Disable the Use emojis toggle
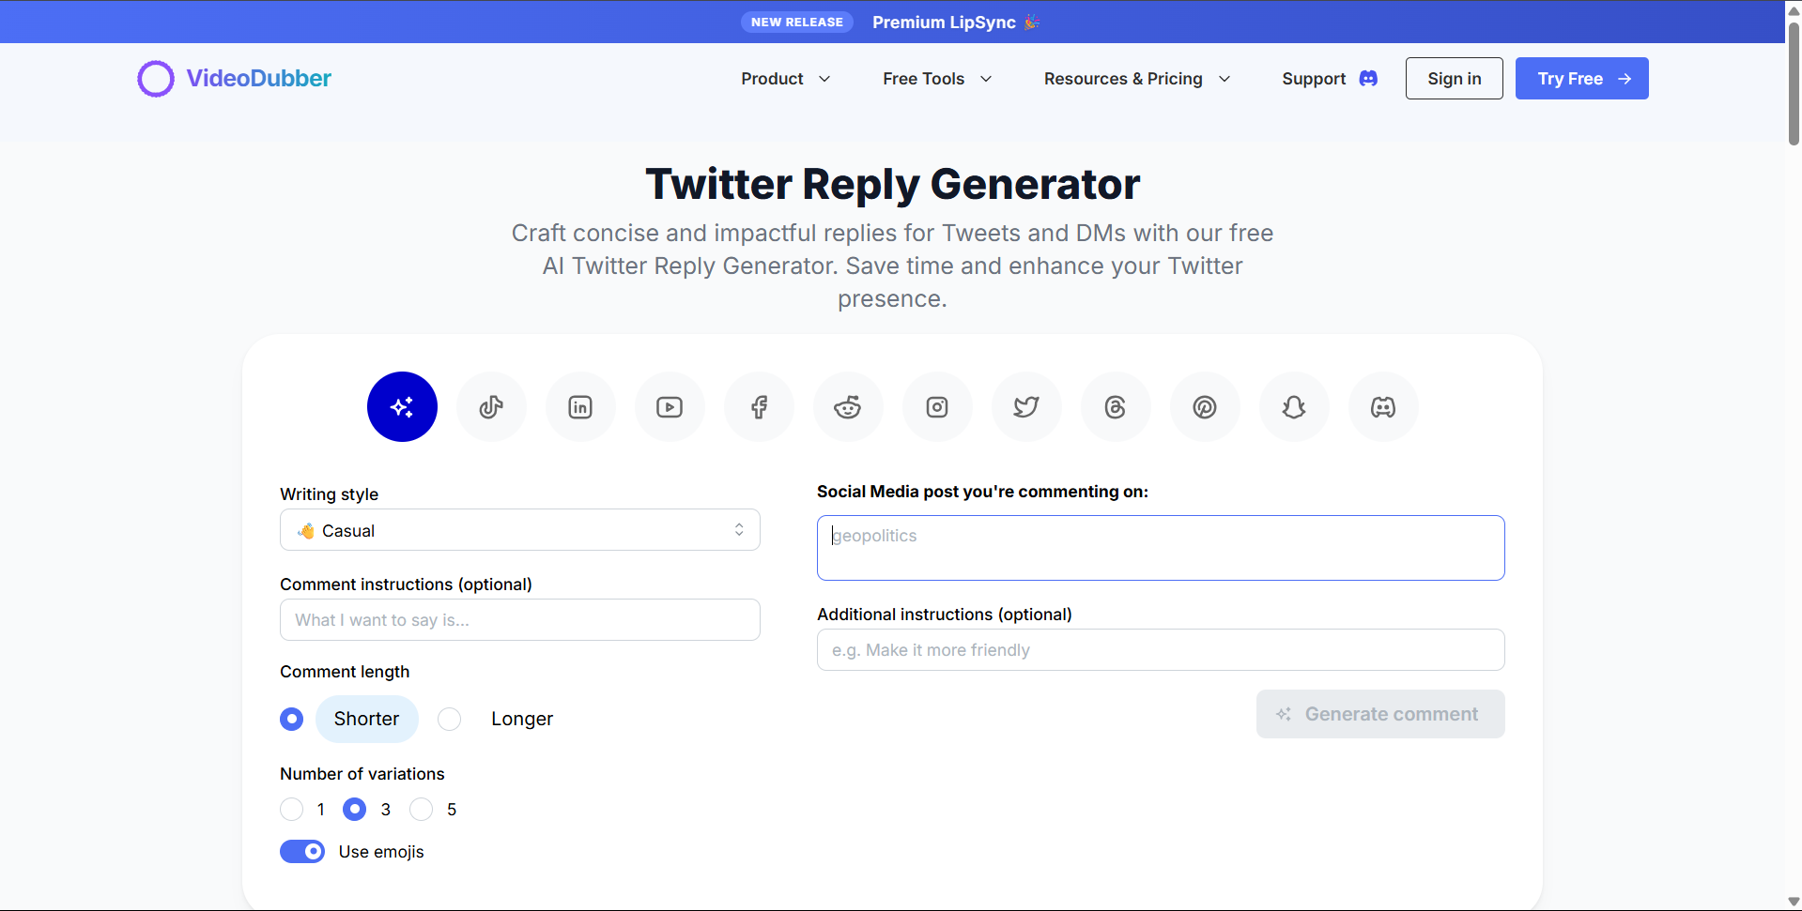The height and width of the screenshot is (911, 1802). click(x=301, y=851)
